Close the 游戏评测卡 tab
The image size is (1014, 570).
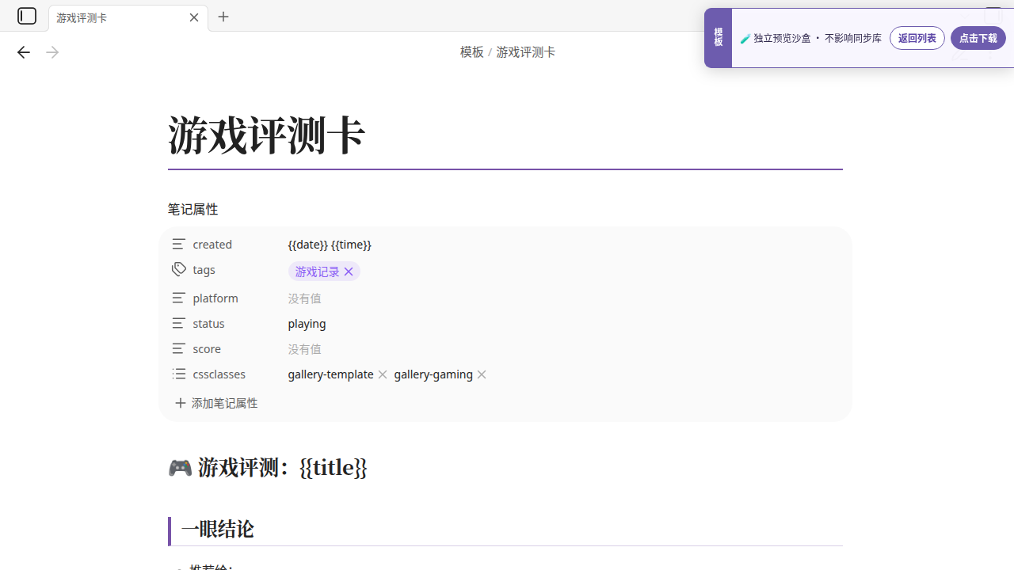click(x=194, y=17)
